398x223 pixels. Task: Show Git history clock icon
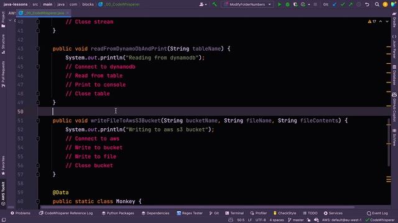(359, 4)
